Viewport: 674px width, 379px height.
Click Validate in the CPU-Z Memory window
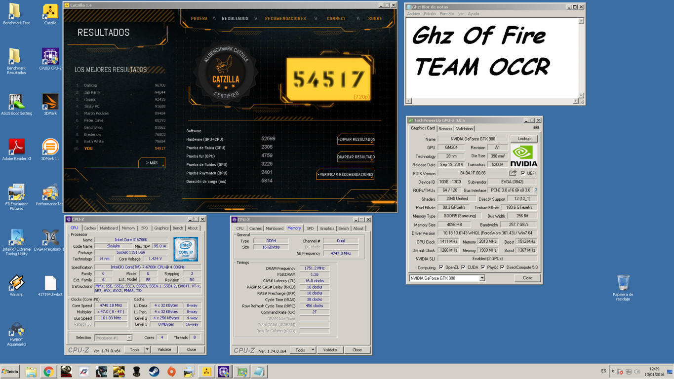330,350
